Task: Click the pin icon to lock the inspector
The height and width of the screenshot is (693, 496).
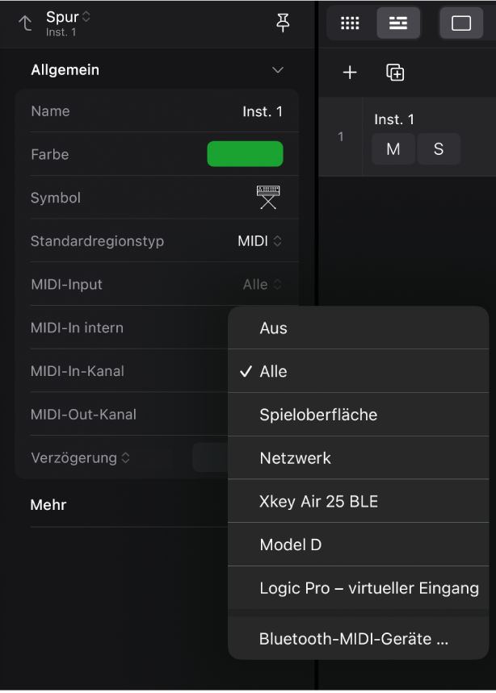Action: (282, 23)
